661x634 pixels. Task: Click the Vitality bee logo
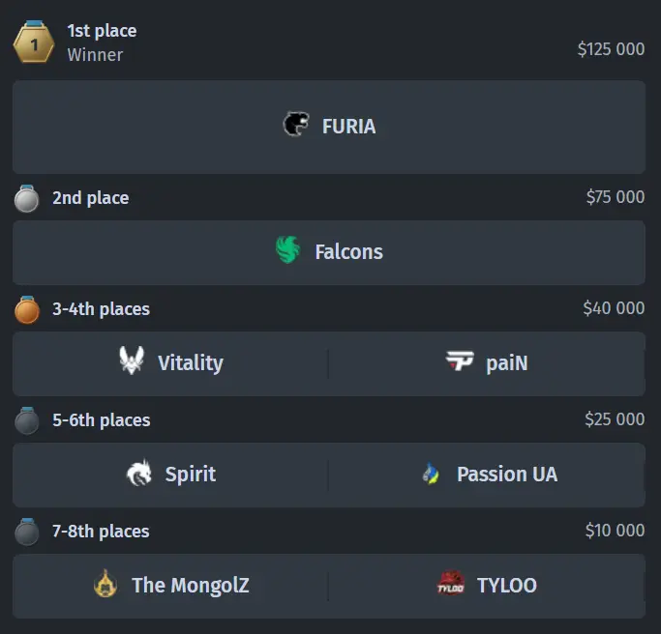click(132, 361)
